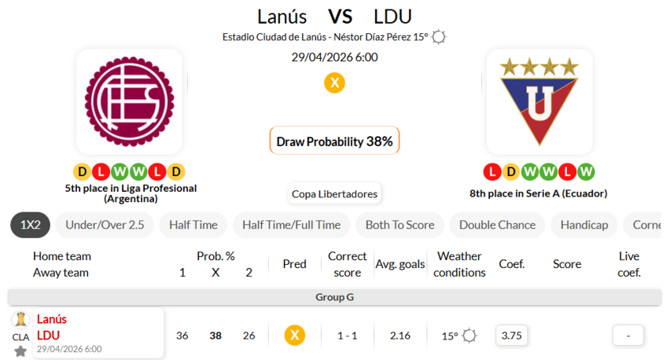Viewport: 666px width, 360px height.
Task: Click the Group G header bar
Action: tap(334, 297)
